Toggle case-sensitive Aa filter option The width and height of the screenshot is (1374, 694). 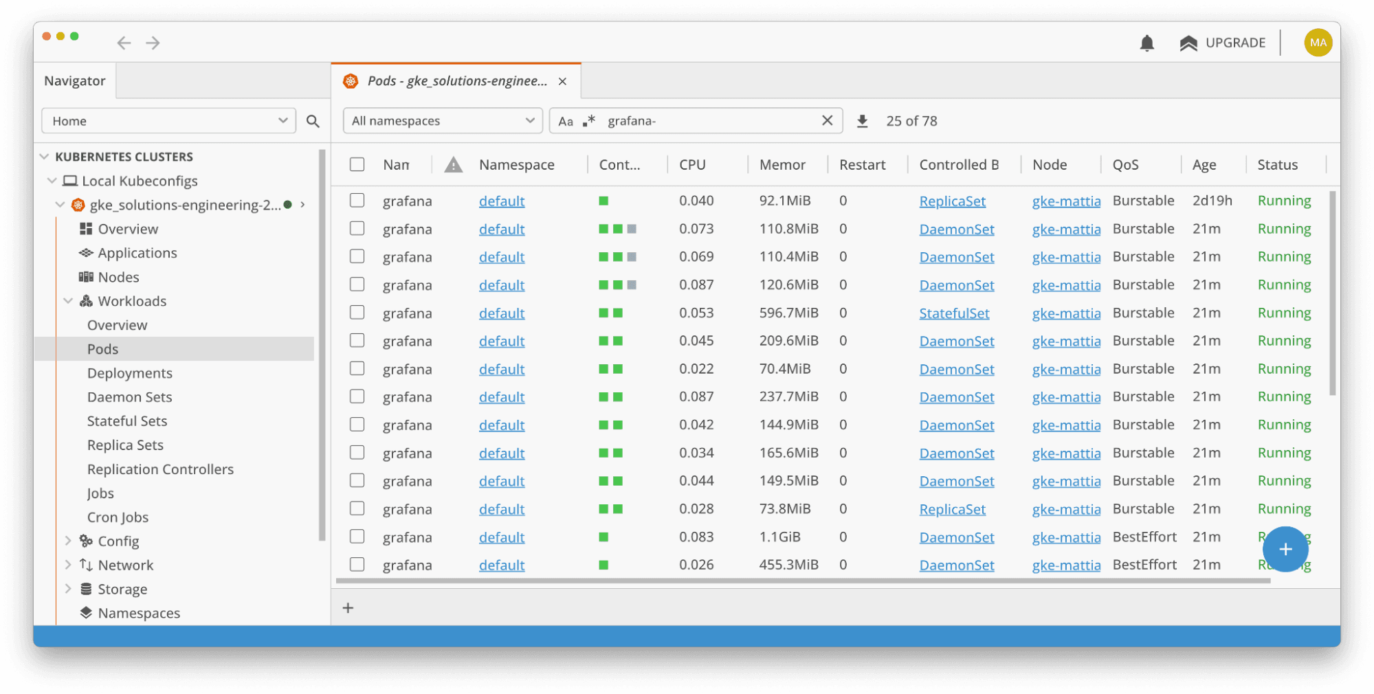point(566,122)
